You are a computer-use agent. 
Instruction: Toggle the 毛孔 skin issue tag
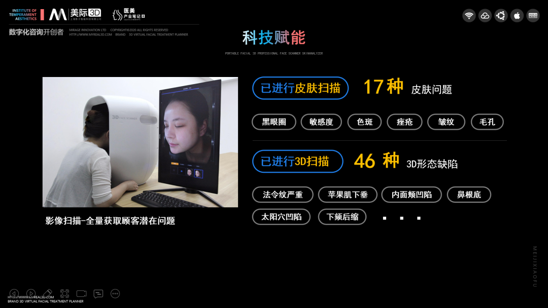pyautogui.click(x=487, y=122)
